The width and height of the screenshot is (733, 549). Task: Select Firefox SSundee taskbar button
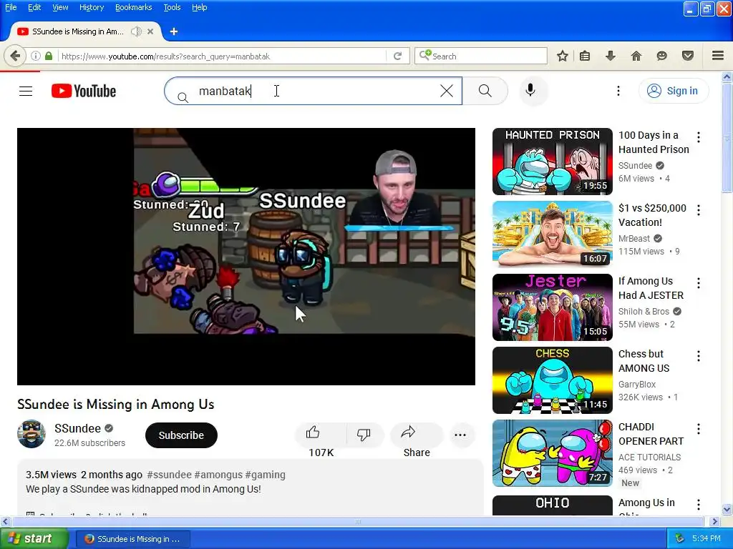coord(133,539)
